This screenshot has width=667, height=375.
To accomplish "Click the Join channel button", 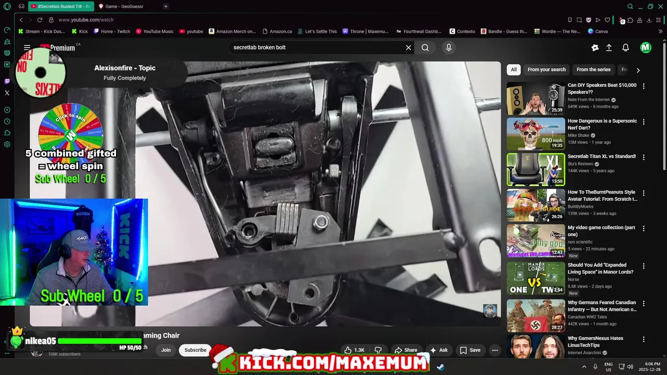I will [166, 350].
